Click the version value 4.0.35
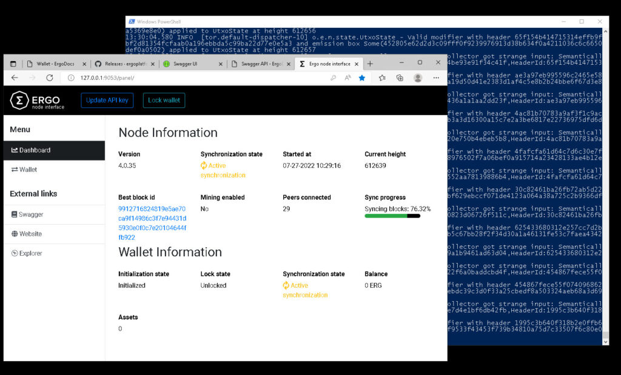 click(127, 165)
